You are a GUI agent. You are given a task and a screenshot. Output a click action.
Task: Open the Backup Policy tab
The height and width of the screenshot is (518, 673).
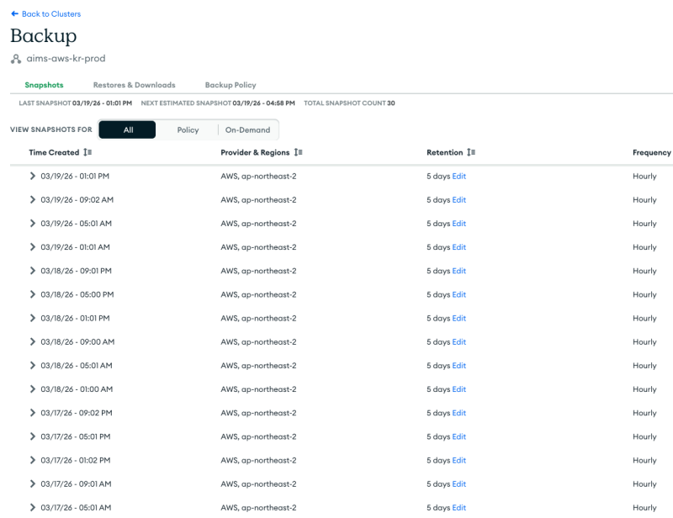click(x=231, y=85)
